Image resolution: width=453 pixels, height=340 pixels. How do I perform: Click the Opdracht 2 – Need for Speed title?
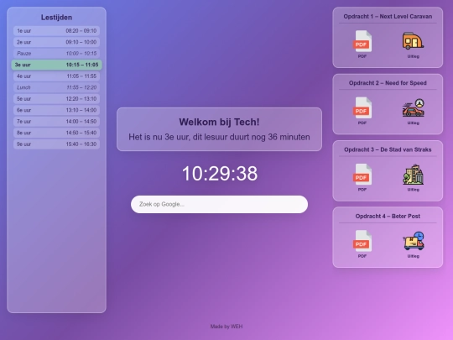coord(388,83)
